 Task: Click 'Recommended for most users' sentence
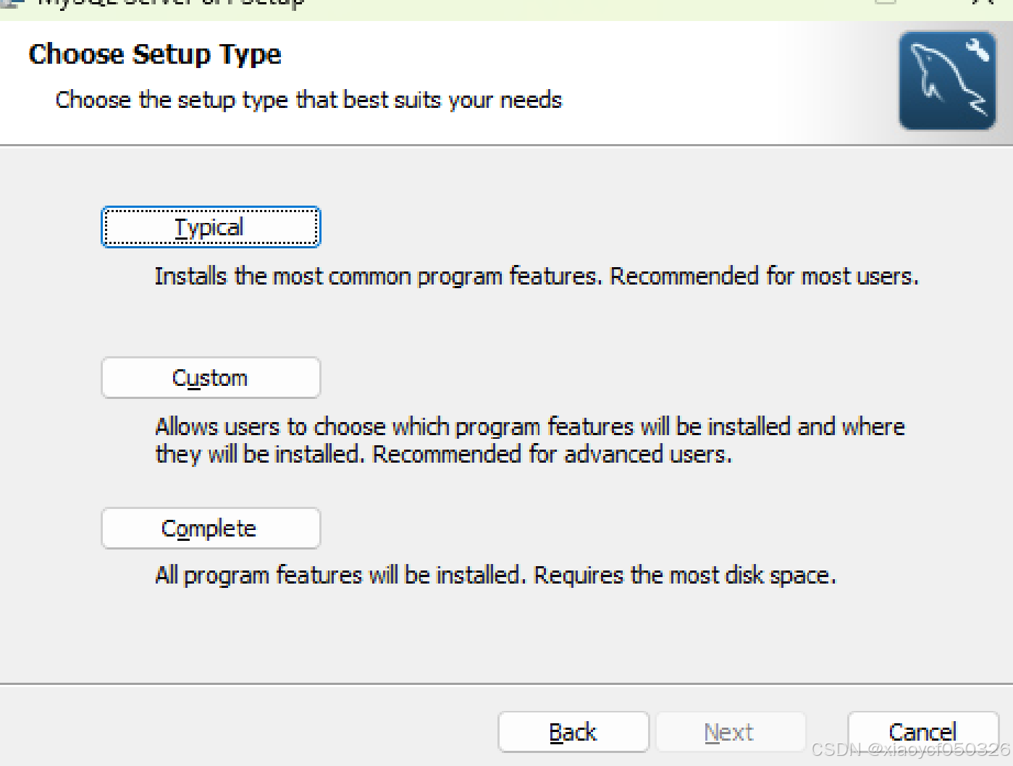765,277
